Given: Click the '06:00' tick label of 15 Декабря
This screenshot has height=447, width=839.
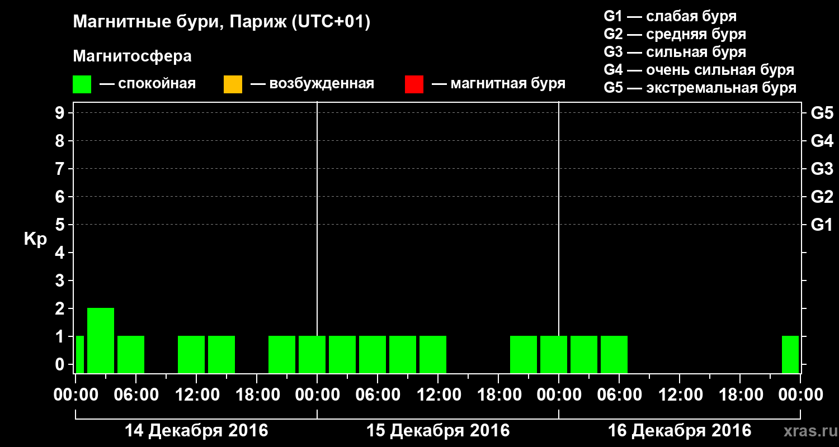Looking at the screenshot, I should [x=378, y=395].
